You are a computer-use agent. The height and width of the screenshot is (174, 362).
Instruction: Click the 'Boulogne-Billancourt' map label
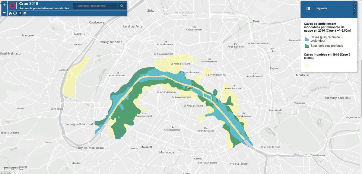pos(80,124)
